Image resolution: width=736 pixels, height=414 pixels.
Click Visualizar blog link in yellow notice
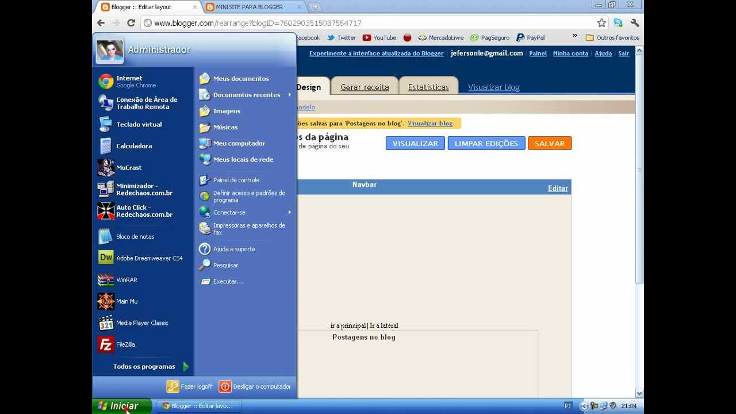pyautogui.click(x=430, y=124)
